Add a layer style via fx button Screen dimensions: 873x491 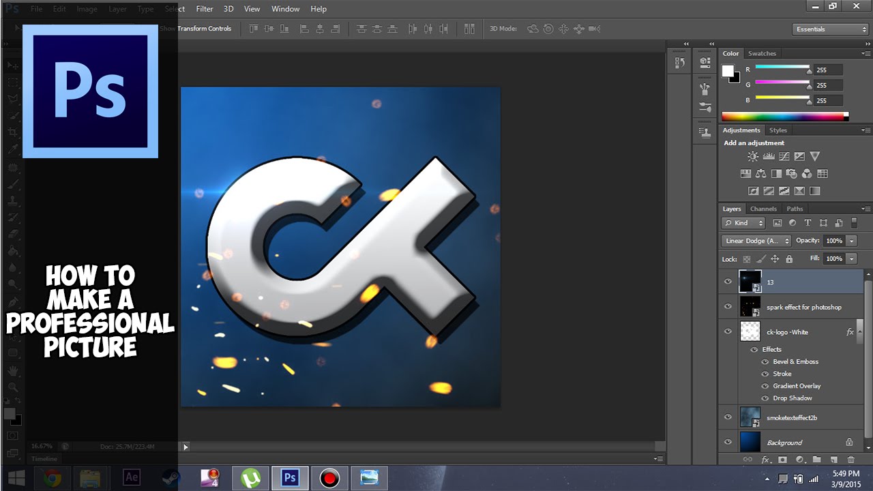tap(765, 460)
